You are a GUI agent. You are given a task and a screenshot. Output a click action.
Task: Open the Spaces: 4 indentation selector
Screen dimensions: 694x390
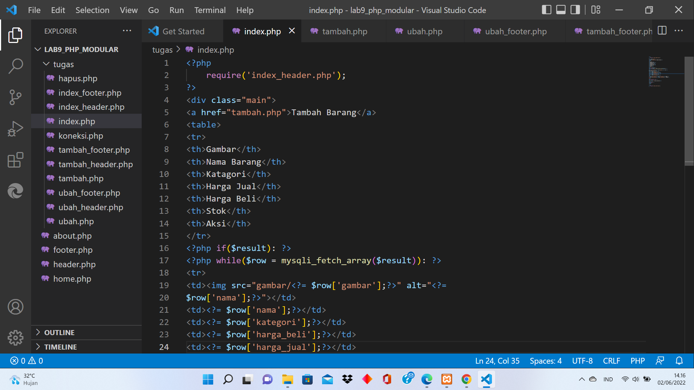pos(546,361)
